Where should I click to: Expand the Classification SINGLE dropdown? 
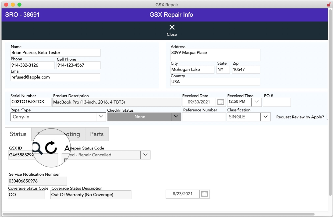(x=265, y=117)
